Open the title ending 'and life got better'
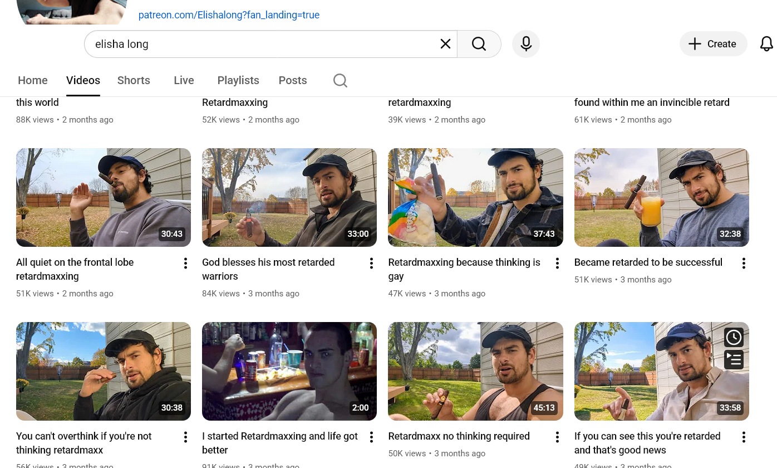 pos(280,443)
